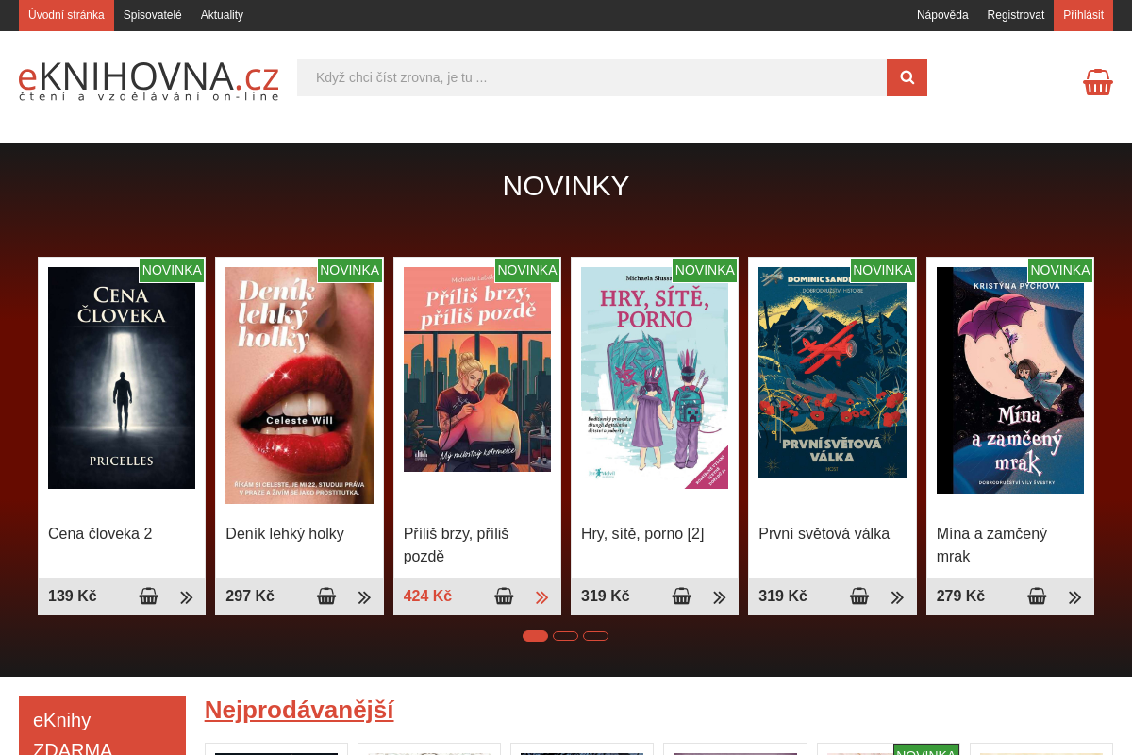Click Přihlásit login button
1132x755 pixels.
click(1083, 15)
